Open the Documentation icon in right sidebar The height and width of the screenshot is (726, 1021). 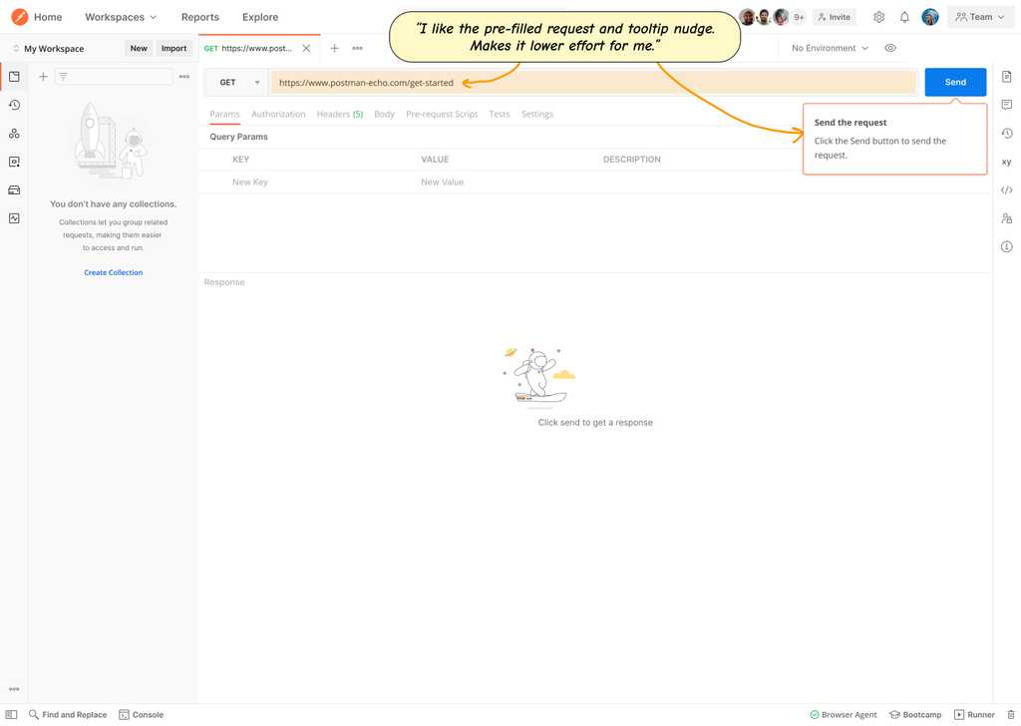tap(1007, 76)
